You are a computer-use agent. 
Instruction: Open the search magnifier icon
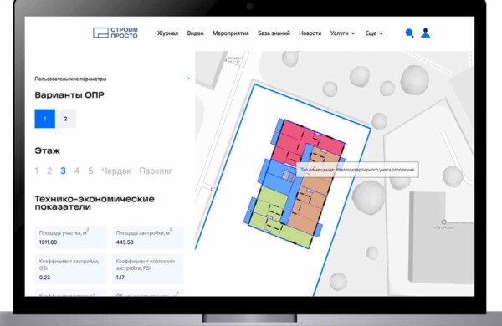409,33
